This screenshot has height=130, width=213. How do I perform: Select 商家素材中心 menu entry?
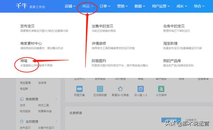[31, 43]
